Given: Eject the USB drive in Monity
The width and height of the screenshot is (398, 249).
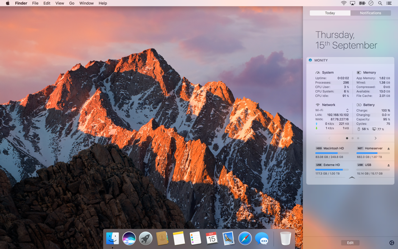Looking at the screenshot, I should (388, 165).
